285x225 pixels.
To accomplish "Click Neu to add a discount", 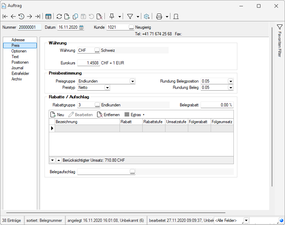I will click(57, 115).
